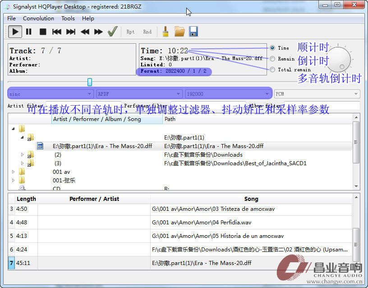368x288 pixels.
Task: Click the folder icon beside (3)
Action: tap(31, 163)
